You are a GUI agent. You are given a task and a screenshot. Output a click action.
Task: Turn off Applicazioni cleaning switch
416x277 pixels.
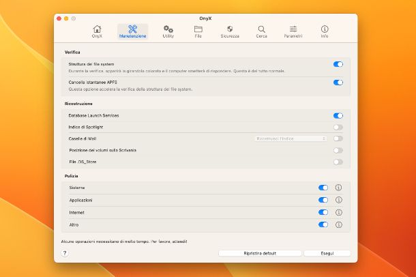pos(323,200)
